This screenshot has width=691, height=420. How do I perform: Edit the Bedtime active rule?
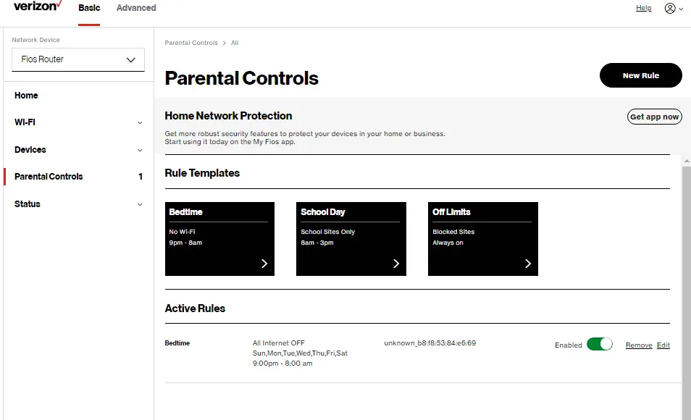coord(663,345)
